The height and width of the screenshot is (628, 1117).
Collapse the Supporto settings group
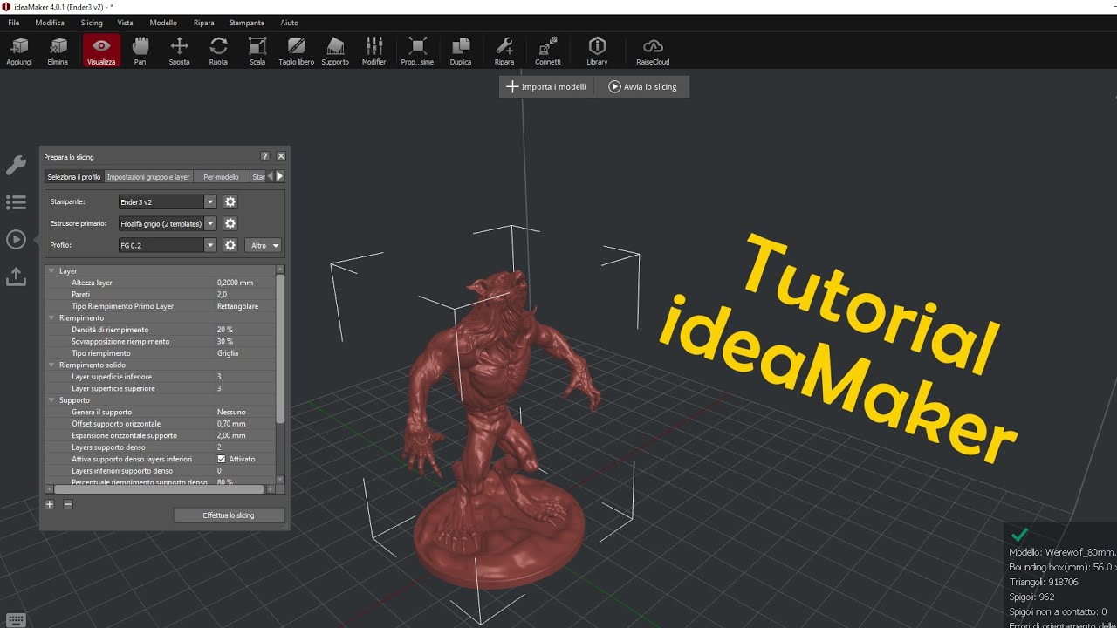[51, 400]
